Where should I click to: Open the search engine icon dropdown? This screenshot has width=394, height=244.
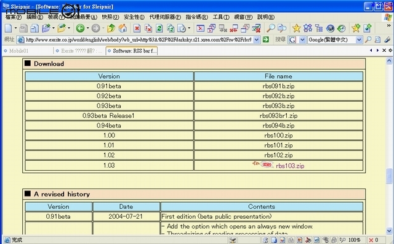(x=302, y=40)
